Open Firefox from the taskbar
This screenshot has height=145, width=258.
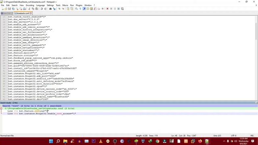click(200, 141)
